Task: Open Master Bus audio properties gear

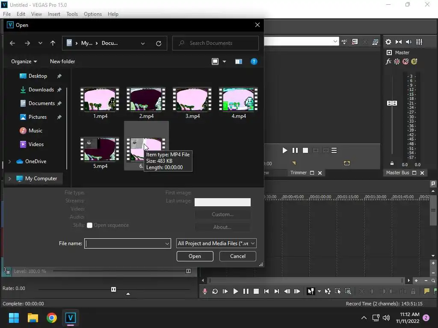Action: (388, 42)
